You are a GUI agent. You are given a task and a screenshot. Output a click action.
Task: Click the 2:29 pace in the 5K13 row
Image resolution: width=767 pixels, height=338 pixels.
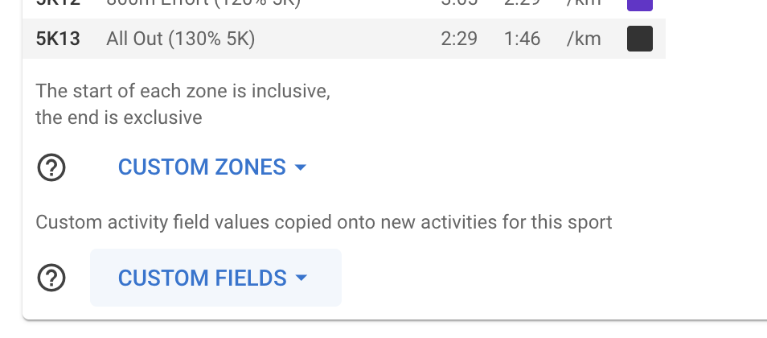pyautogui.click(x=459, y=39)
